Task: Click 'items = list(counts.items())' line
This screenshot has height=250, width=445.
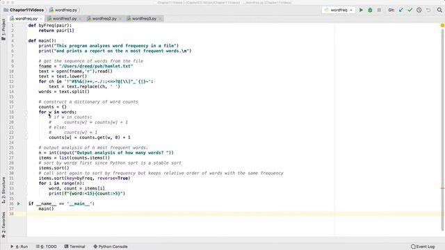Action: [74, 158]
